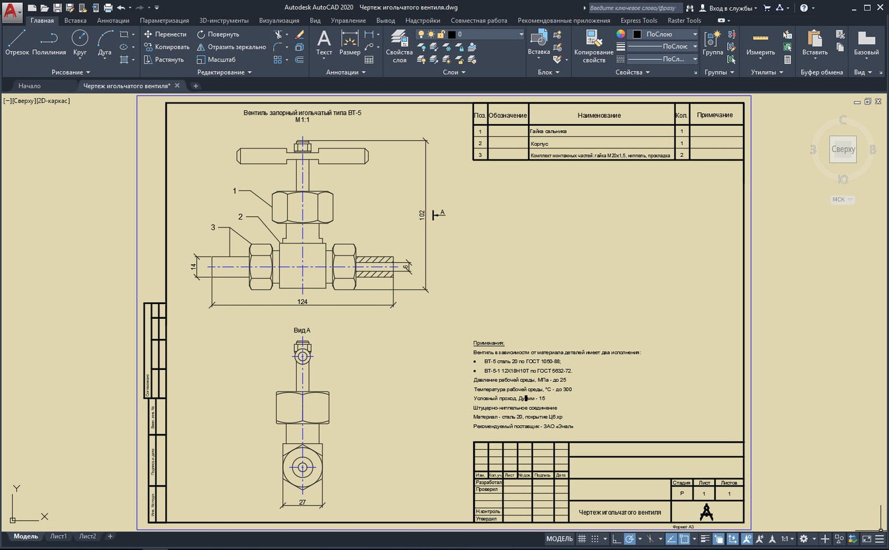The height and width of the screenshot is (550, 889).
Task: Select the Полилиния polyline tool
Action: (49, 43)
